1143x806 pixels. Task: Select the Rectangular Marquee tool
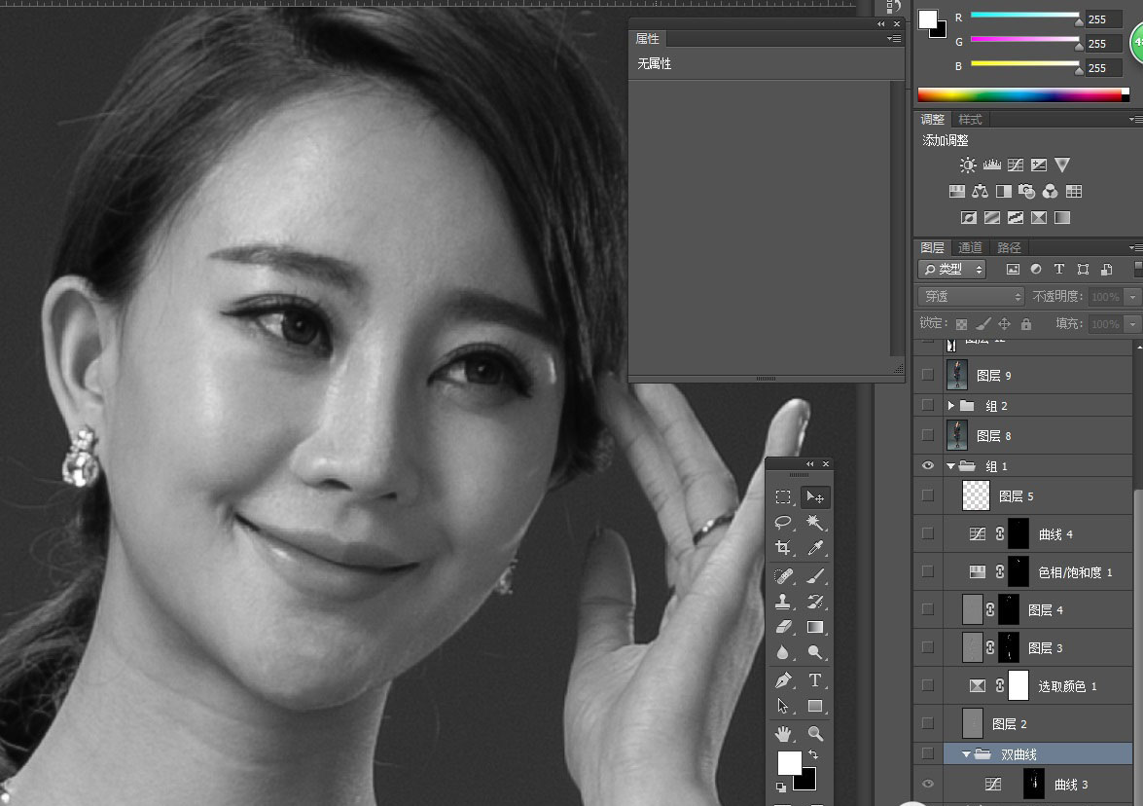click(x=783, y=497)
